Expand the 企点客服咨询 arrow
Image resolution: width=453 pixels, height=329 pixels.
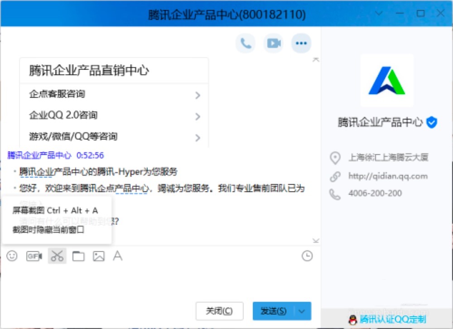198,95
